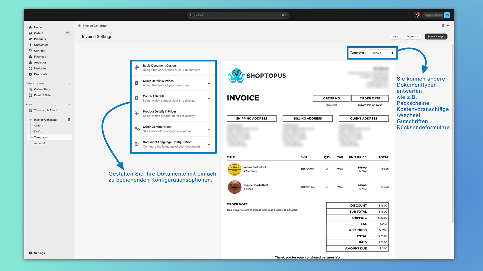Viewport: 483px width, 271px height.
Task: Click the SKU TRMK9378
Action: pos(307,169)
